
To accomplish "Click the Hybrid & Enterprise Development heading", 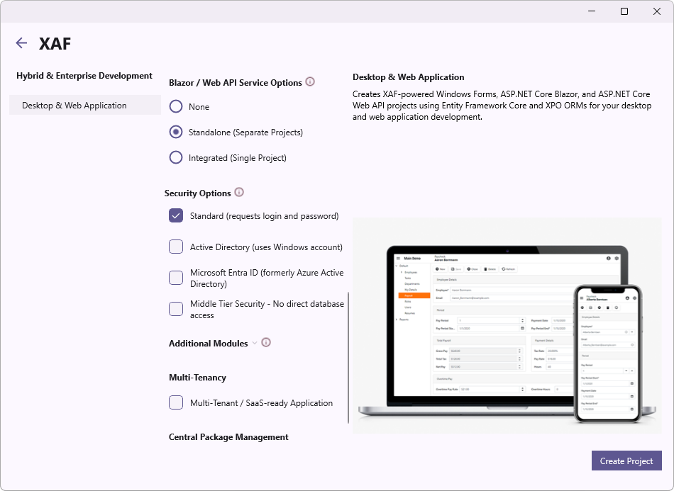I will pos(84,75).
